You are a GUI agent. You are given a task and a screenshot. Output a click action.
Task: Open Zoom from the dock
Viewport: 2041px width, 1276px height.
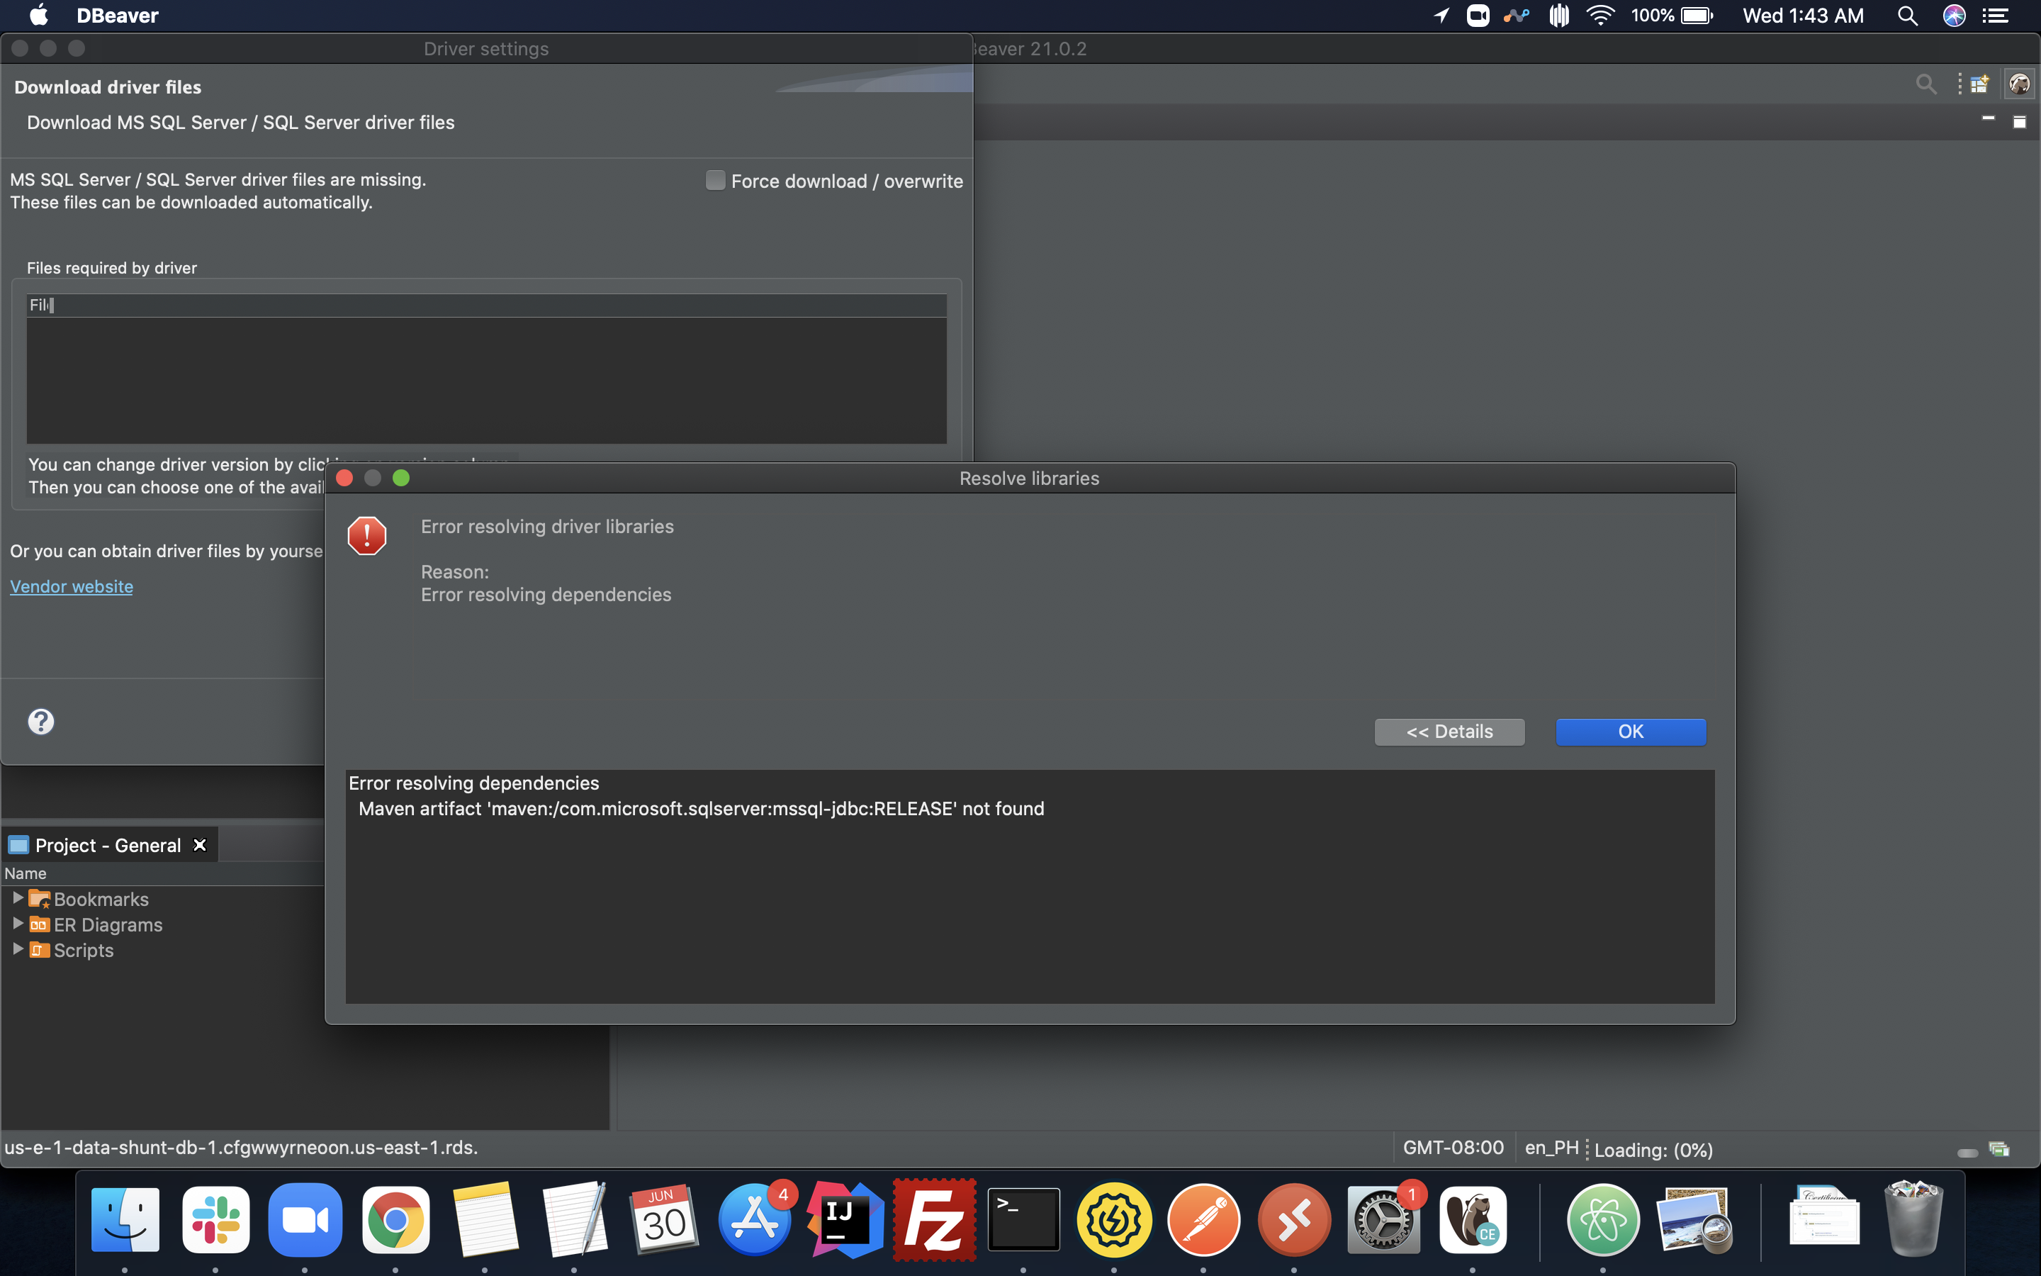pyautogui.click(x=305, y=1219)
